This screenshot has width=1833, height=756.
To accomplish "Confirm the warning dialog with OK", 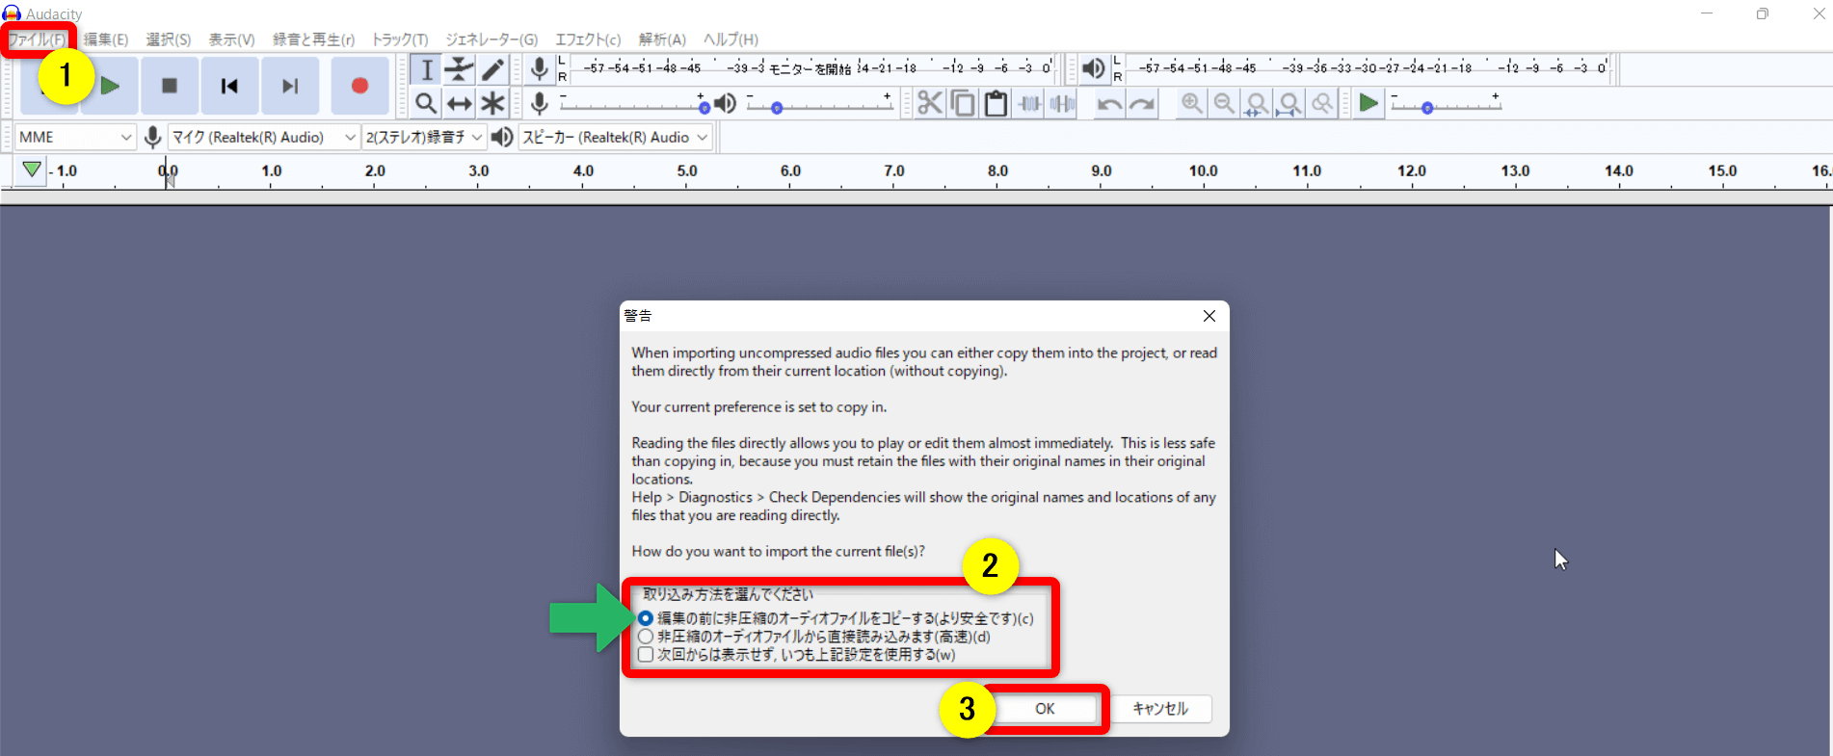I will [x=1045, y=709].
